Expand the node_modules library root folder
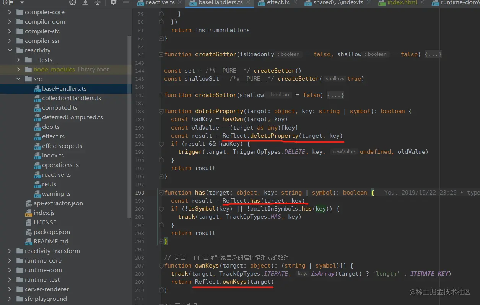480x305 pixels. tap(18, 70)
